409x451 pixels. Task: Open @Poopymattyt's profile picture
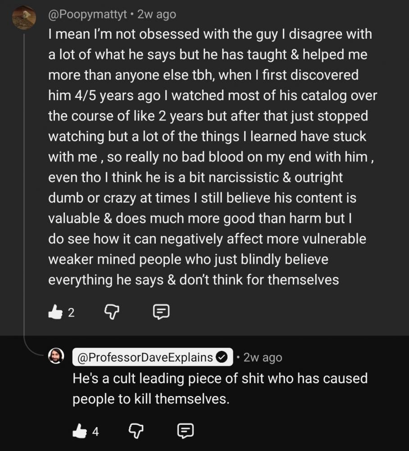24,17
